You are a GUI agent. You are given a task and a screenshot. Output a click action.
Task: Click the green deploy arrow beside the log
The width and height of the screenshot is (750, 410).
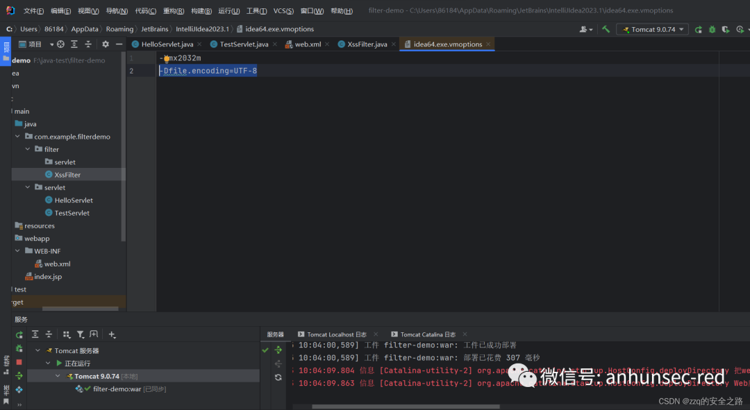[x=278, y=350]
